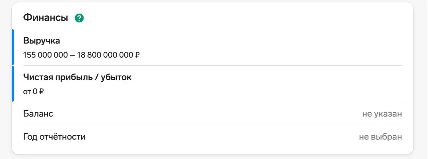The image size is (428, 159).
Task: Open the Баланс filter row
Action: tap(38, 114)
